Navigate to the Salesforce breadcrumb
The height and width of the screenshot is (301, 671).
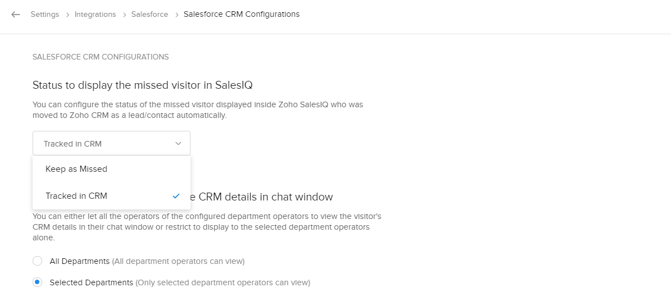(149, 15)
